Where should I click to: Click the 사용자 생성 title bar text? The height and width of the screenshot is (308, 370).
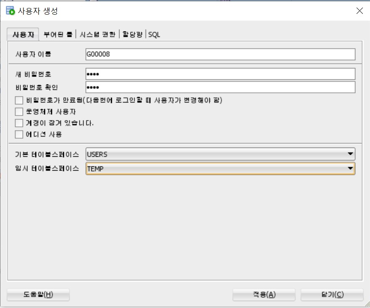[x=38, y=11]
